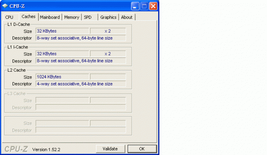Click the 'L2 Cache' group label
267x155 pixels.
(17, 70)
